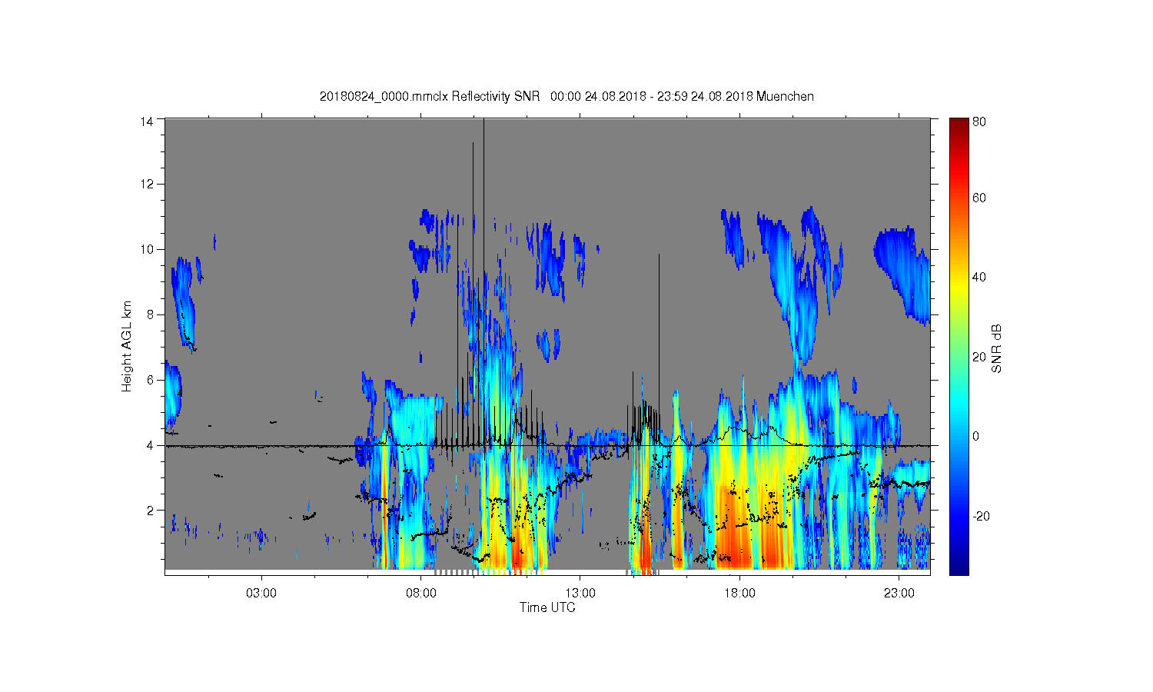Click the 0 value on the colorbar
The image size is (1153, 692).
point(976,437)
